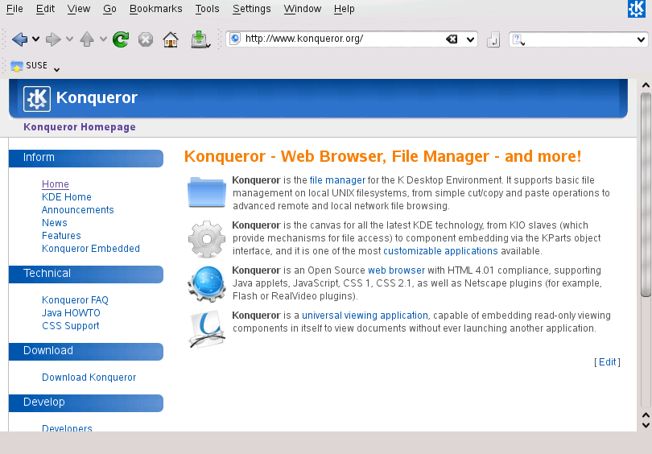Open the Back history dropdown arrow
652x454 pixels.
35,39
